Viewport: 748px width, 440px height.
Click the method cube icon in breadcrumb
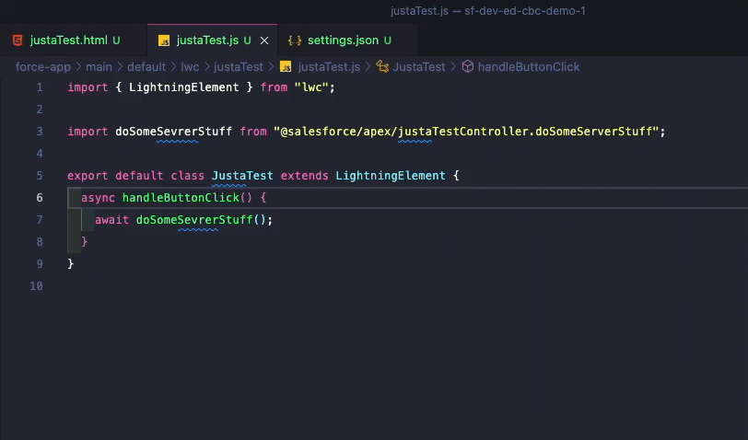(x=468, y=67)
